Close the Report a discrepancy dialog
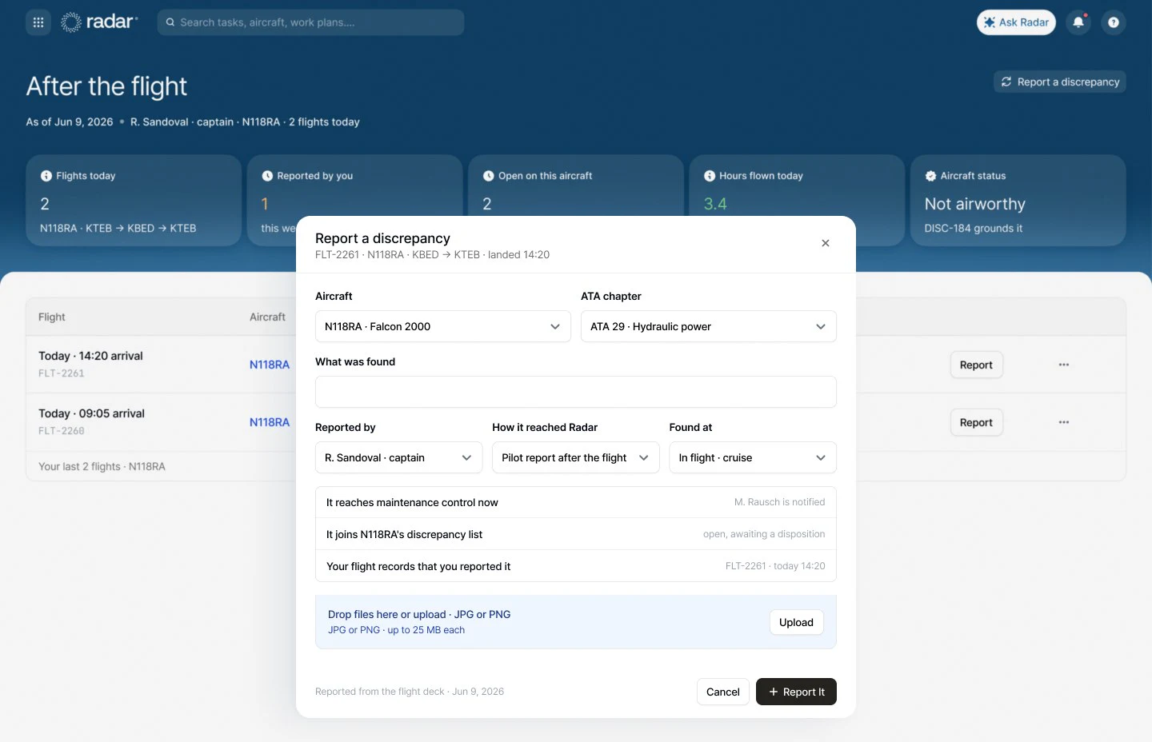 point(826,243)
